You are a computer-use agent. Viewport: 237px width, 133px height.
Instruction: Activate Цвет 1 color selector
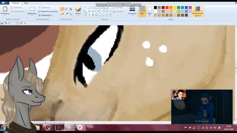(142, 11)
